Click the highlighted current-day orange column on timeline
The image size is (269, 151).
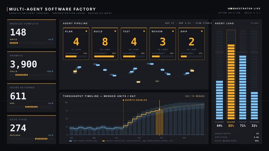click(159, 122)
